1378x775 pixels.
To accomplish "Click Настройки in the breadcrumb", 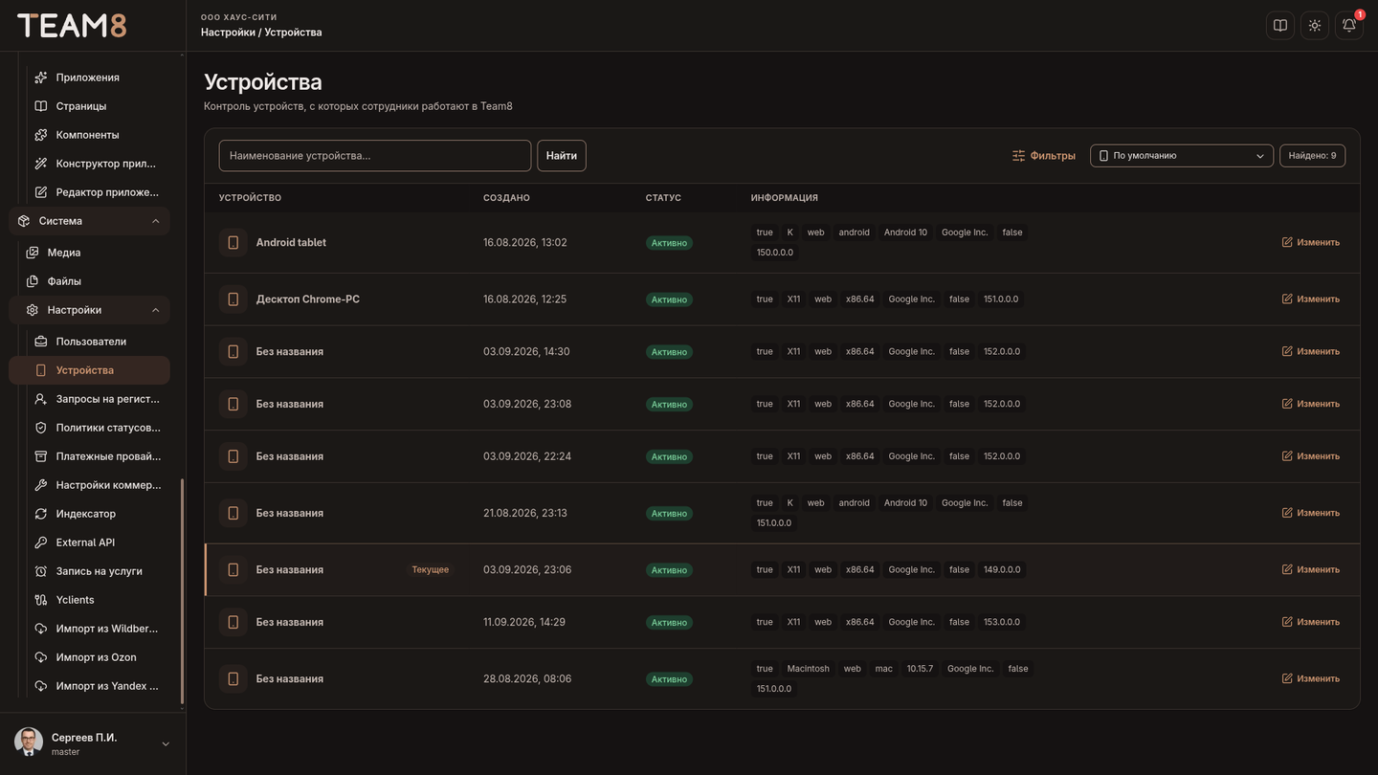I will (x=228, y=33).
